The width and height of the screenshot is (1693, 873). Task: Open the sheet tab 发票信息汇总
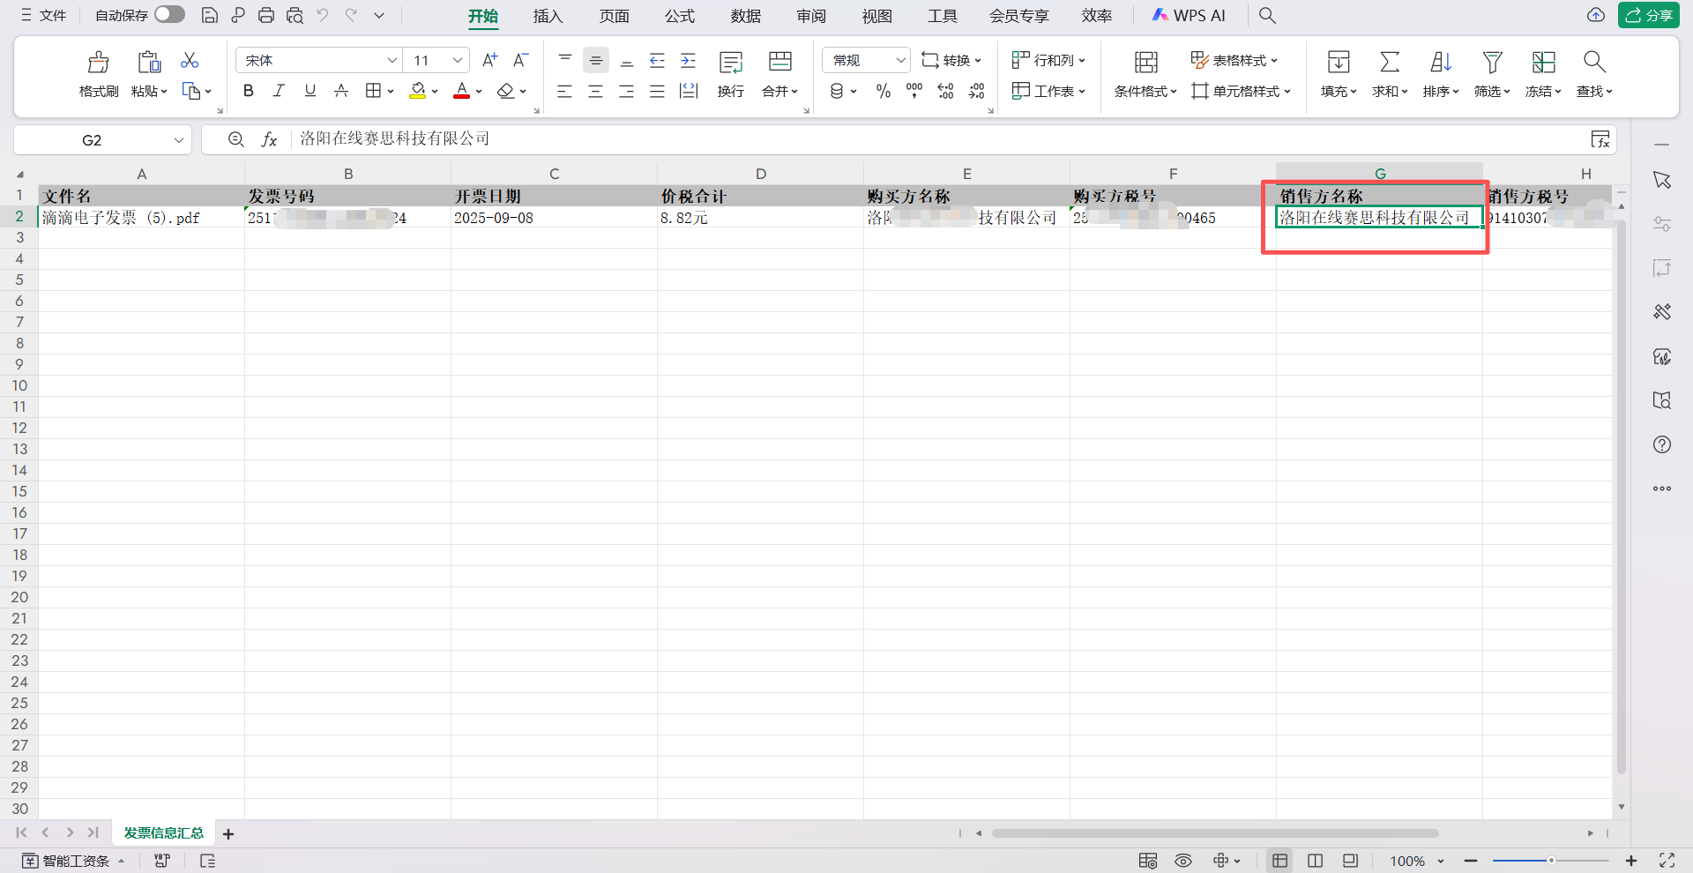coord(163,833)
